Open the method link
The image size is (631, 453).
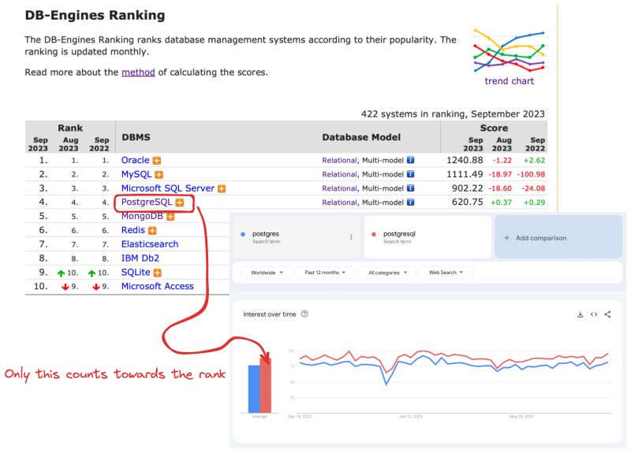(138, 72)
